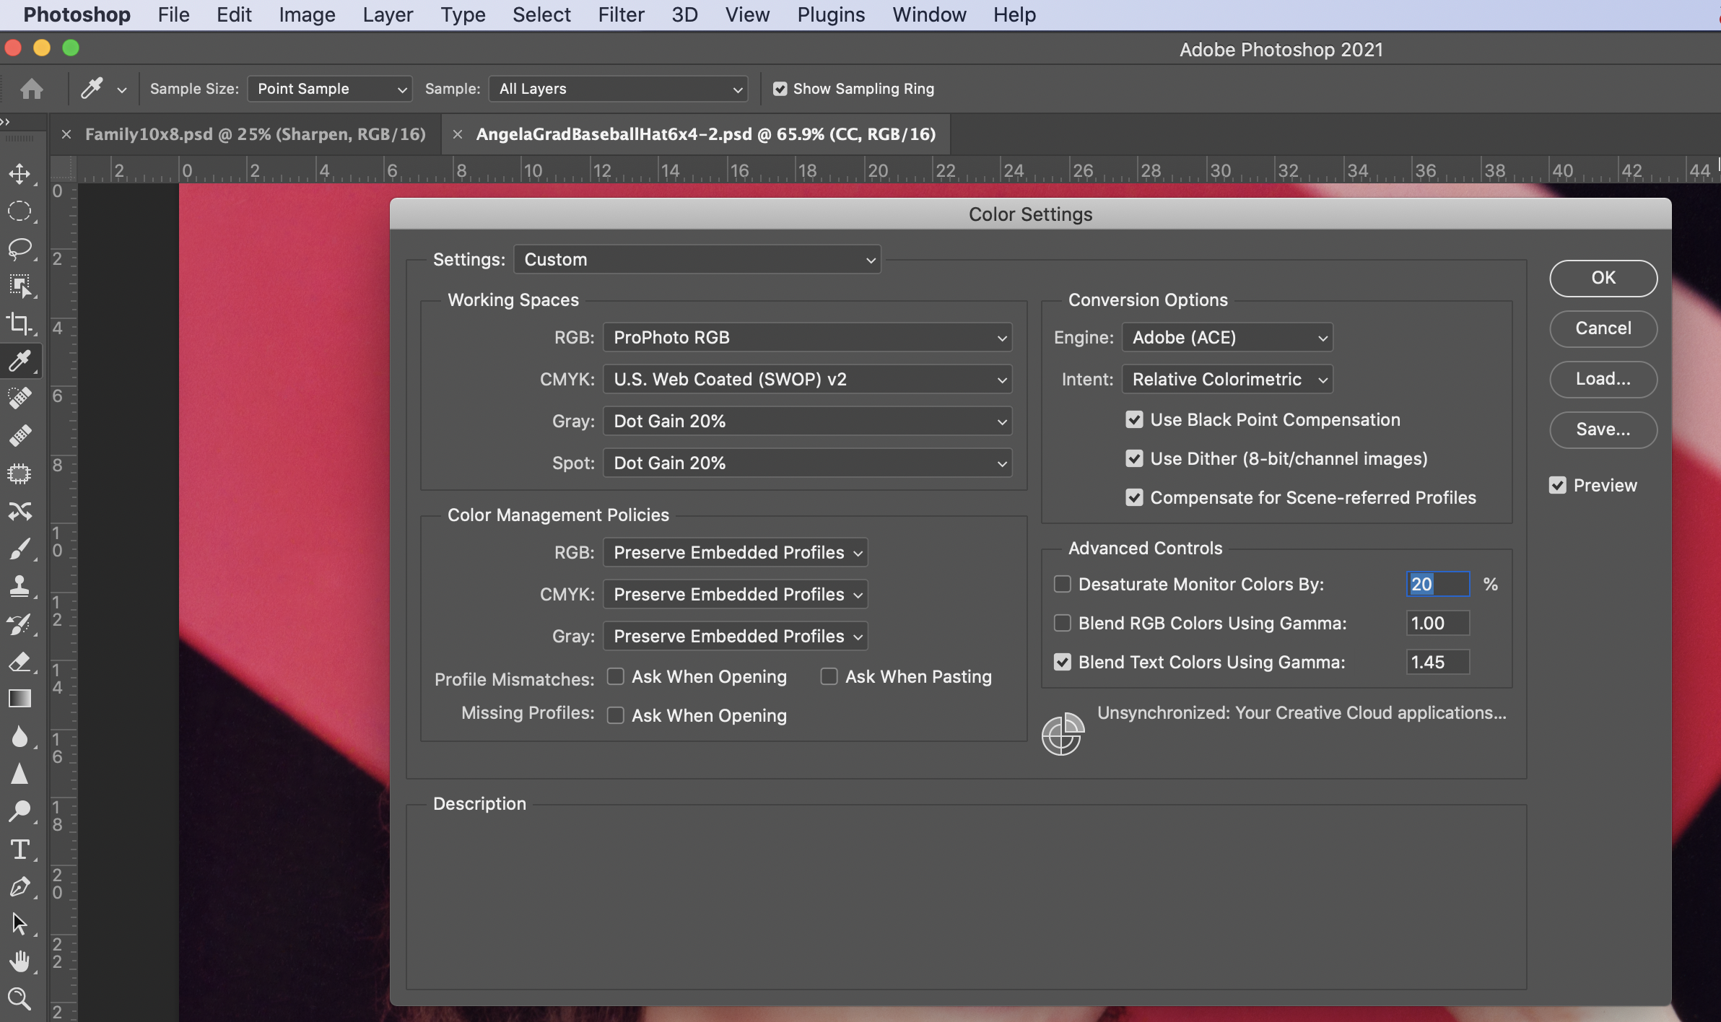Select the Crop tool
This screenshot has width=1721, height=1022.
(x=19, y=324)
